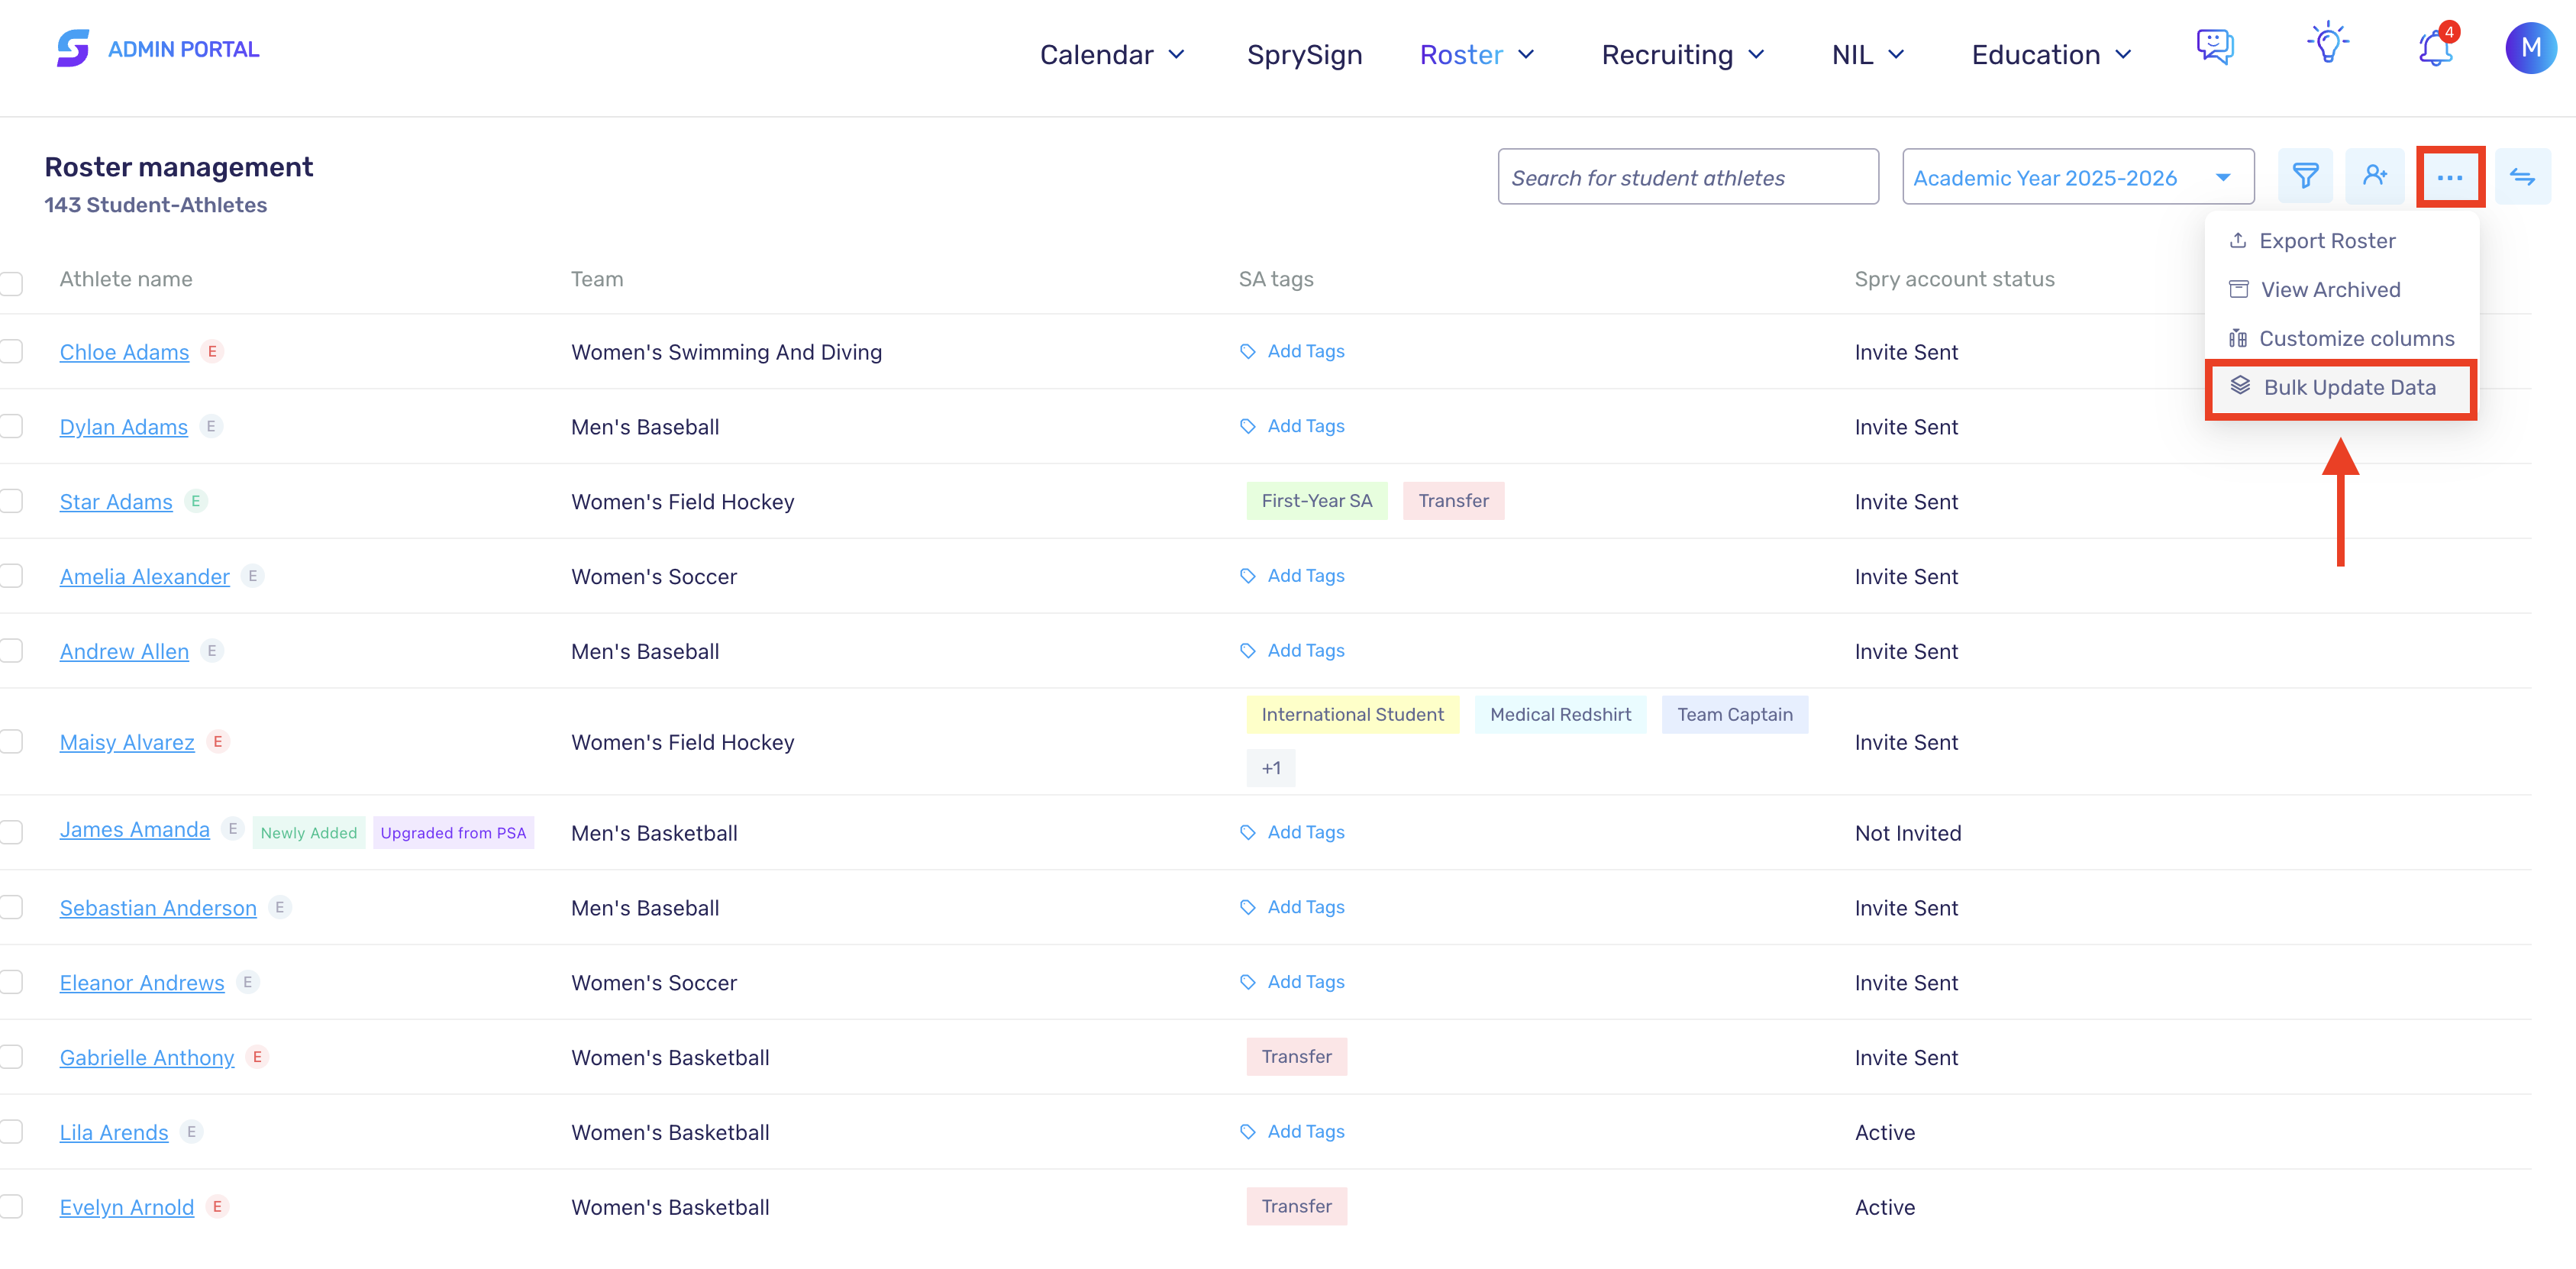2576x1269 pixels.
Task: Select the Dylan Adams row checkbox
Action: point(11,427)
